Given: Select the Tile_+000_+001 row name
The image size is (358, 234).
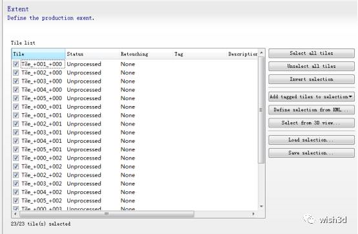Looking at the screenshot, I should point(42,107).
